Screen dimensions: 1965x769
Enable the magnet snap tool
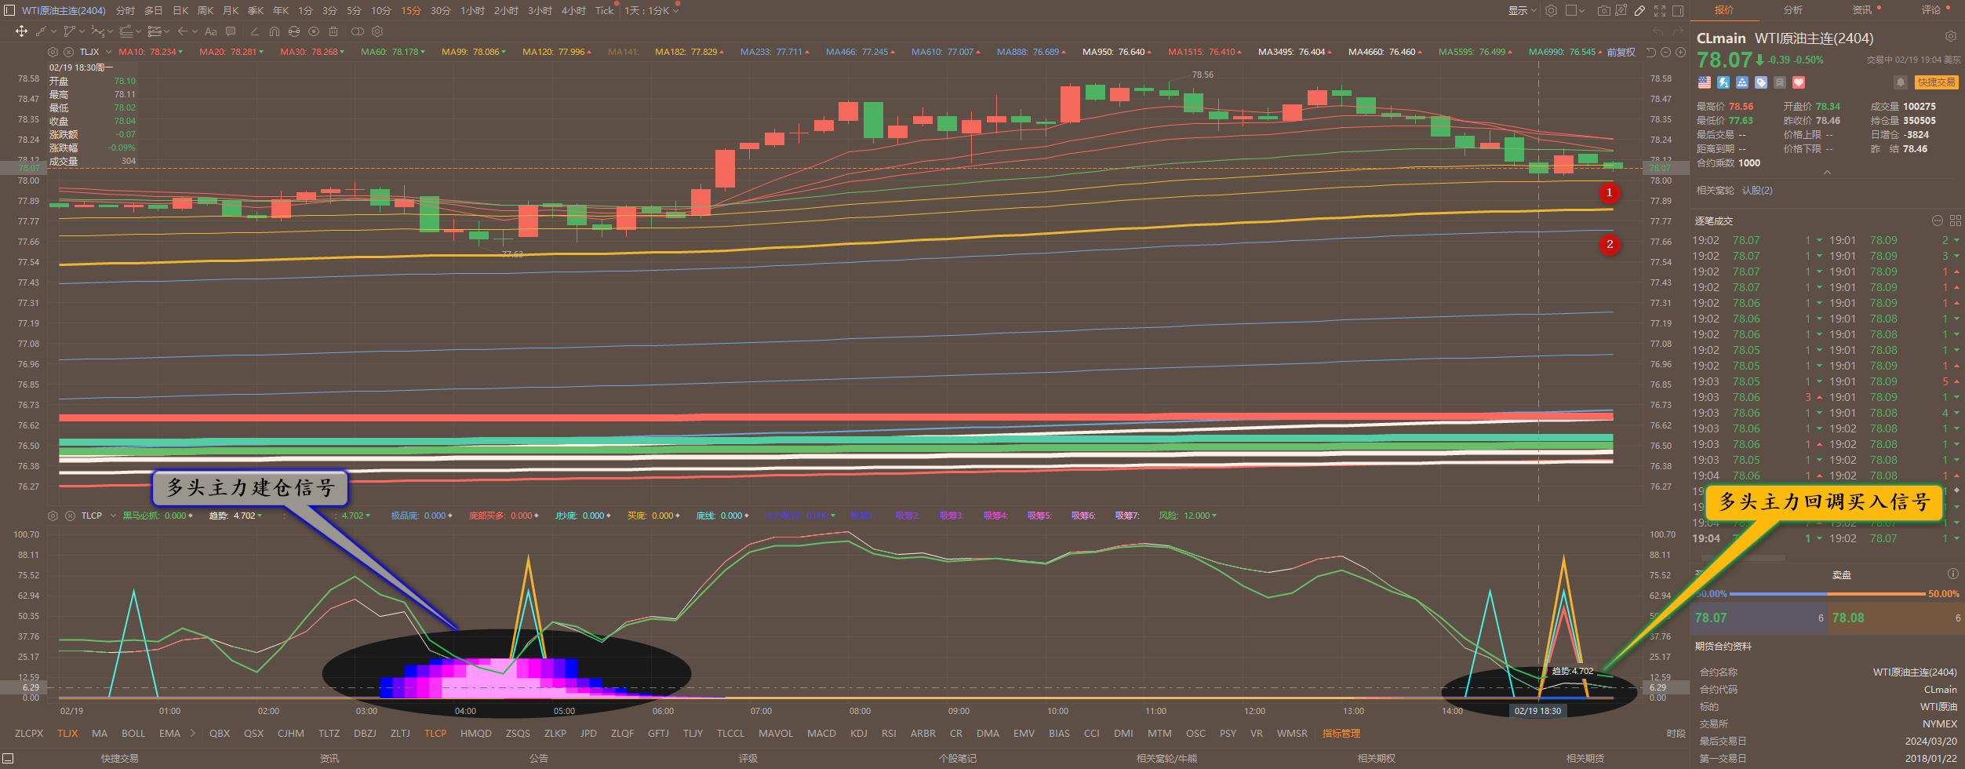click(x=274, y=31)
